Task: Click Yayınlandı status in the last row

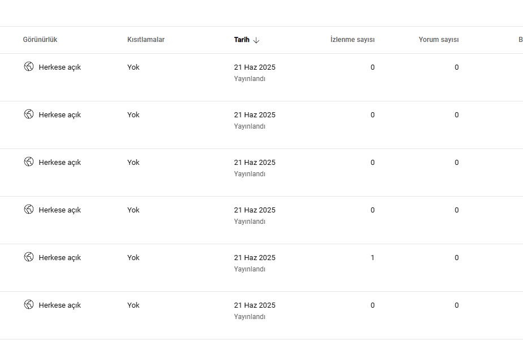Action: point(250,317)
